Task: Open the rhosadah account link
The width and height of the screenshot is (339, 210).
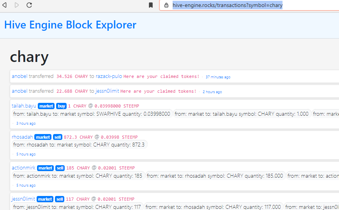Action: click(22, 137)
